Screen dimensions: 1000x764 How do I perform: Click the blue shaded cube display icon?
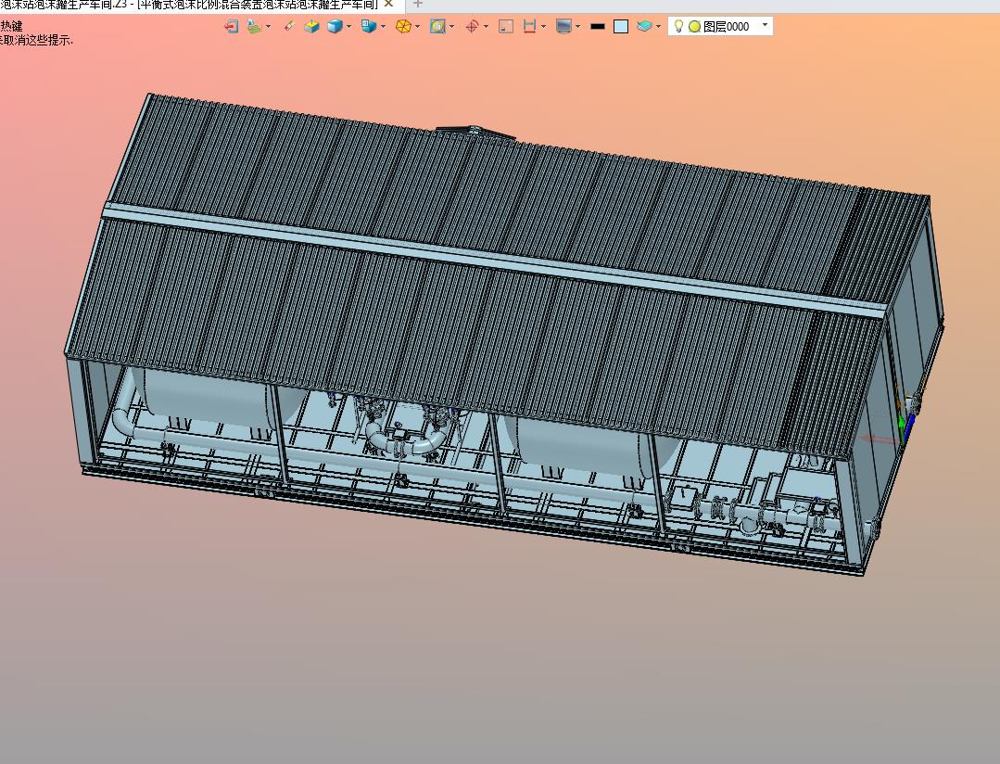pyautogui.click(x=335, y=26)
